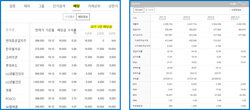Click the BPS row label
The height and width of the screenshot is (110, 250).
[135, 95]
